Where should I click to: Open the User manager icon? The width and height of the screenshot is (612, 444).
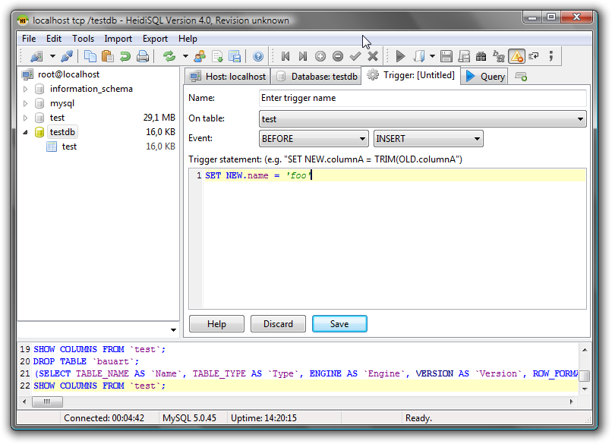[x=200, y=57]
